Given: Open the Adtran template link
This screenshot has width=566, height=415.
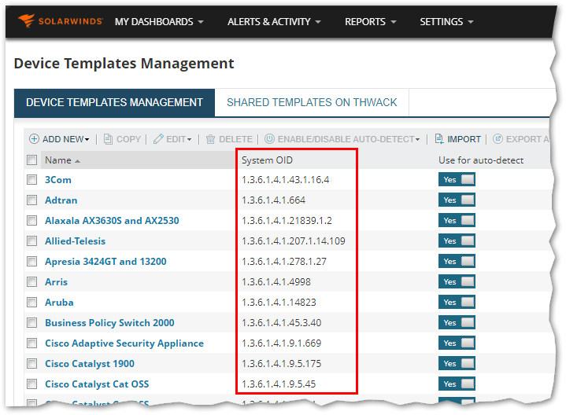Looking at the screenshot, I should (x=61, y=200).
